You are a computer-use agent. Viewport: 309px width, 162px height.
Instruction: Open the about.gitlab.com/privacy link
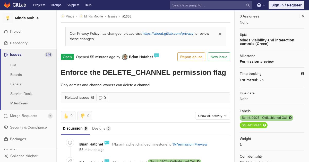click(x=168, y=33)
